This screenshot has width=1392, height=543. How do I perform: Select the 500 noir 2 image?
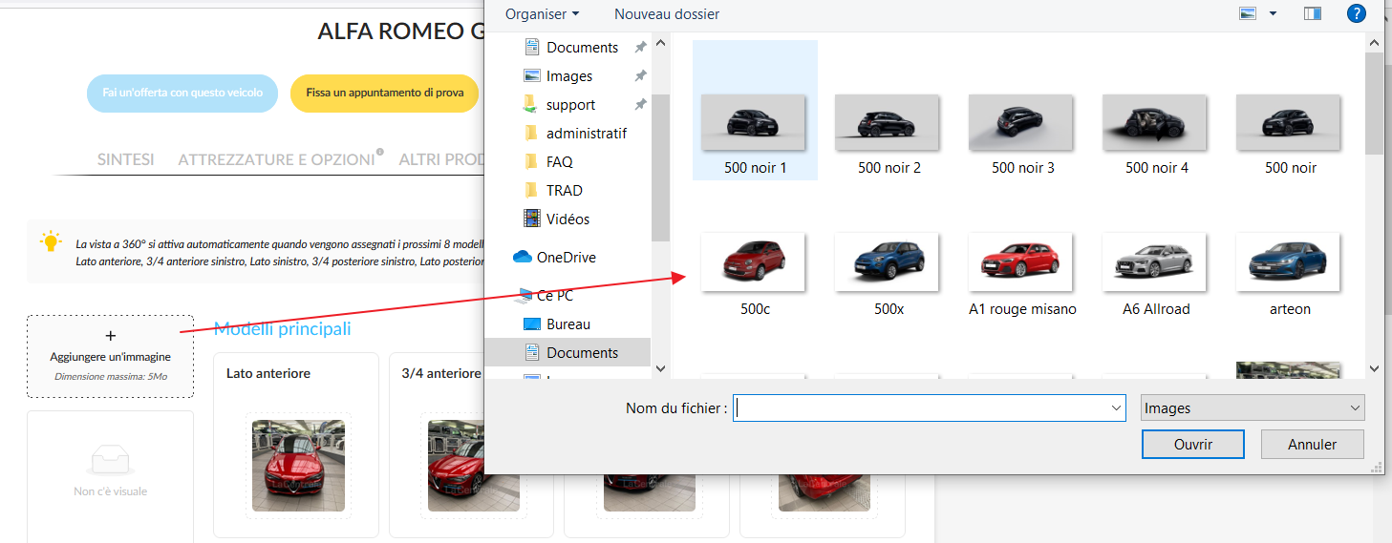tap(889, 122)
